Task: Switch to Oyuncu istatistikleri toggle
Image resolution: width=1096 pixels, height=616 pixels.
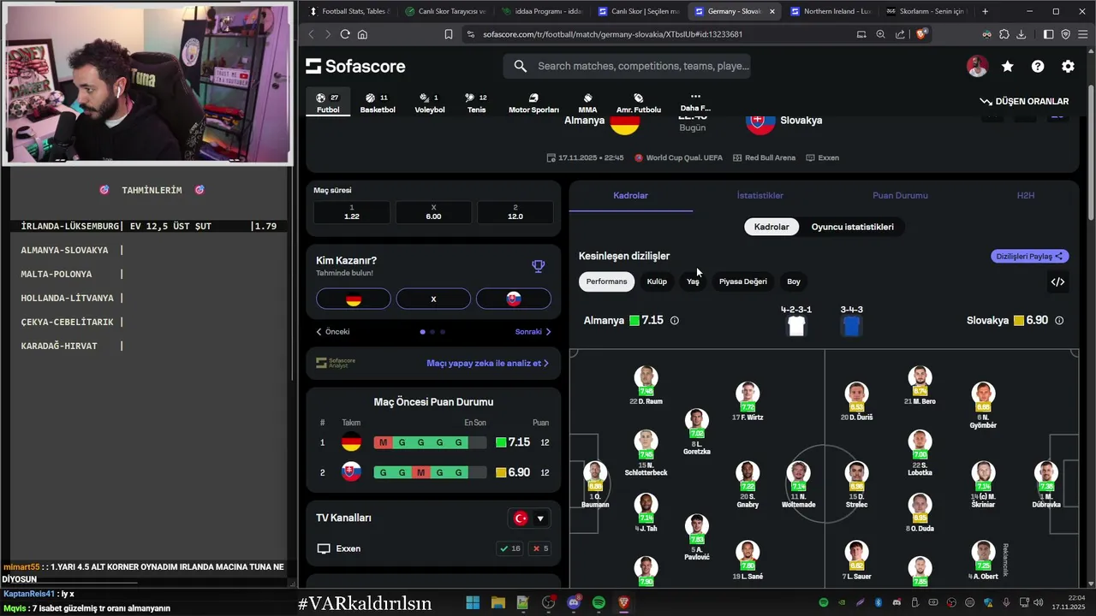Action: [852, 227]
